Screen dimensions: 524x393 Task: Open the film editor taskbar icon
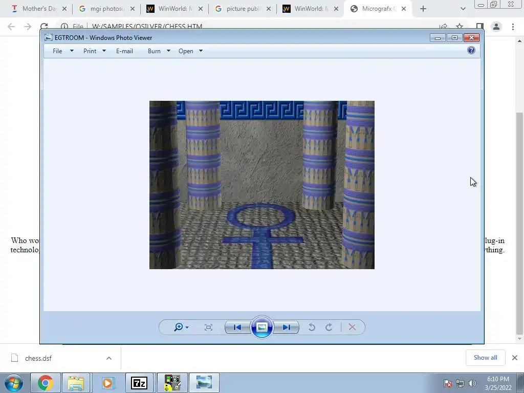pyautogui.click(x=172, y=383)
